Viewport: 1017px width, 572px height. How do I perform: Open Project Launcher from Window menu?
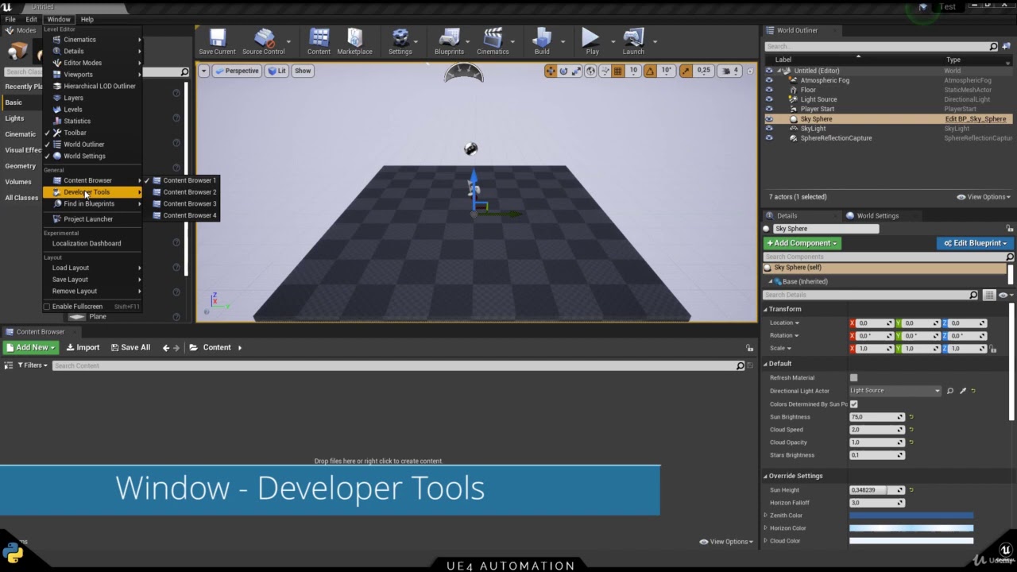coord(87,219)
